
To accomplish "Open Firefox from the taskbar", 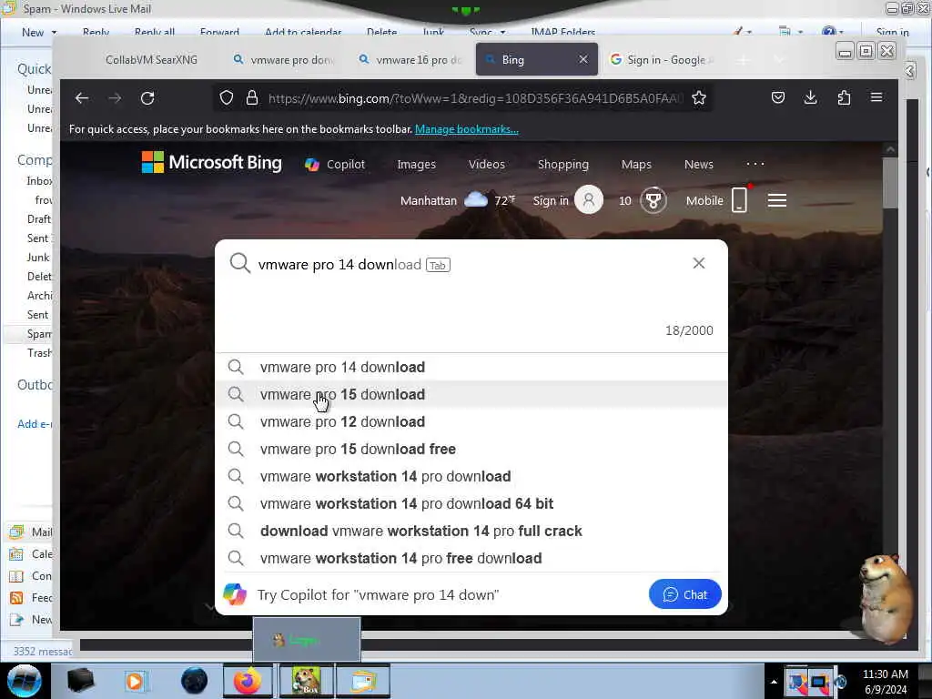I will [x=248, y=681].
